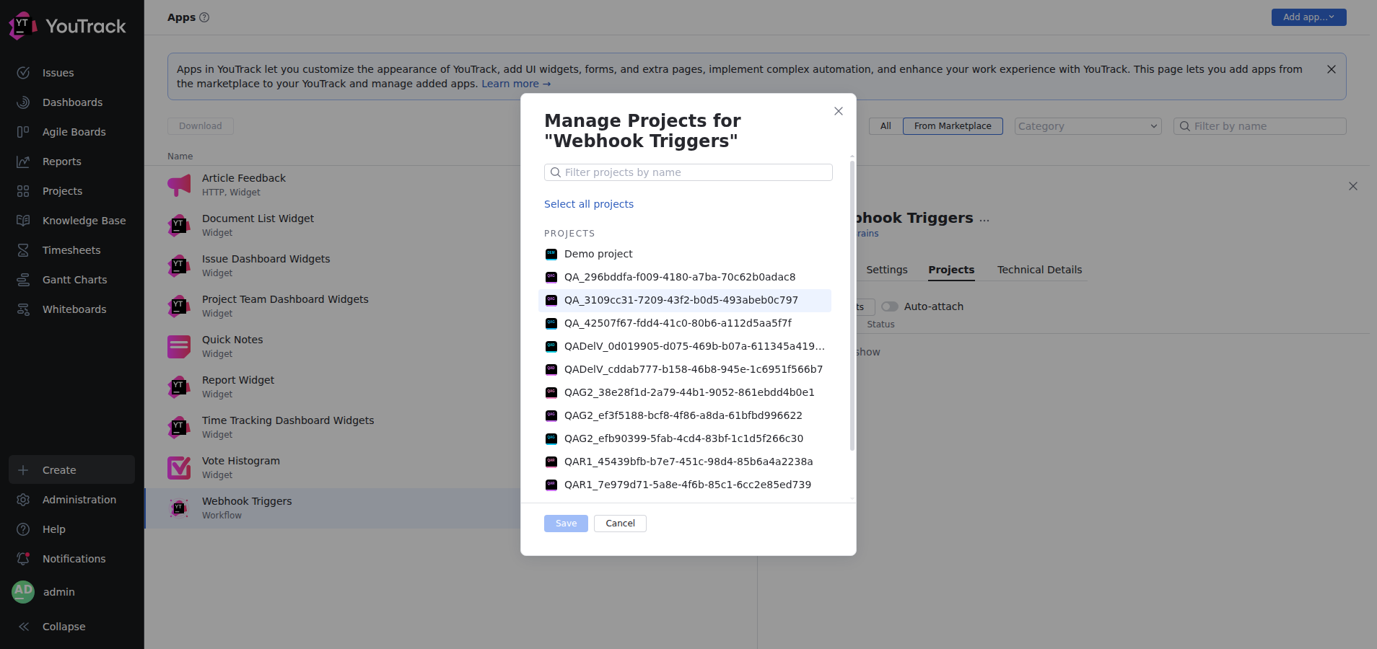The height and width of the screenshot is (649, 1377).
Task: Click the YouTrack logo
Action: 67,26
